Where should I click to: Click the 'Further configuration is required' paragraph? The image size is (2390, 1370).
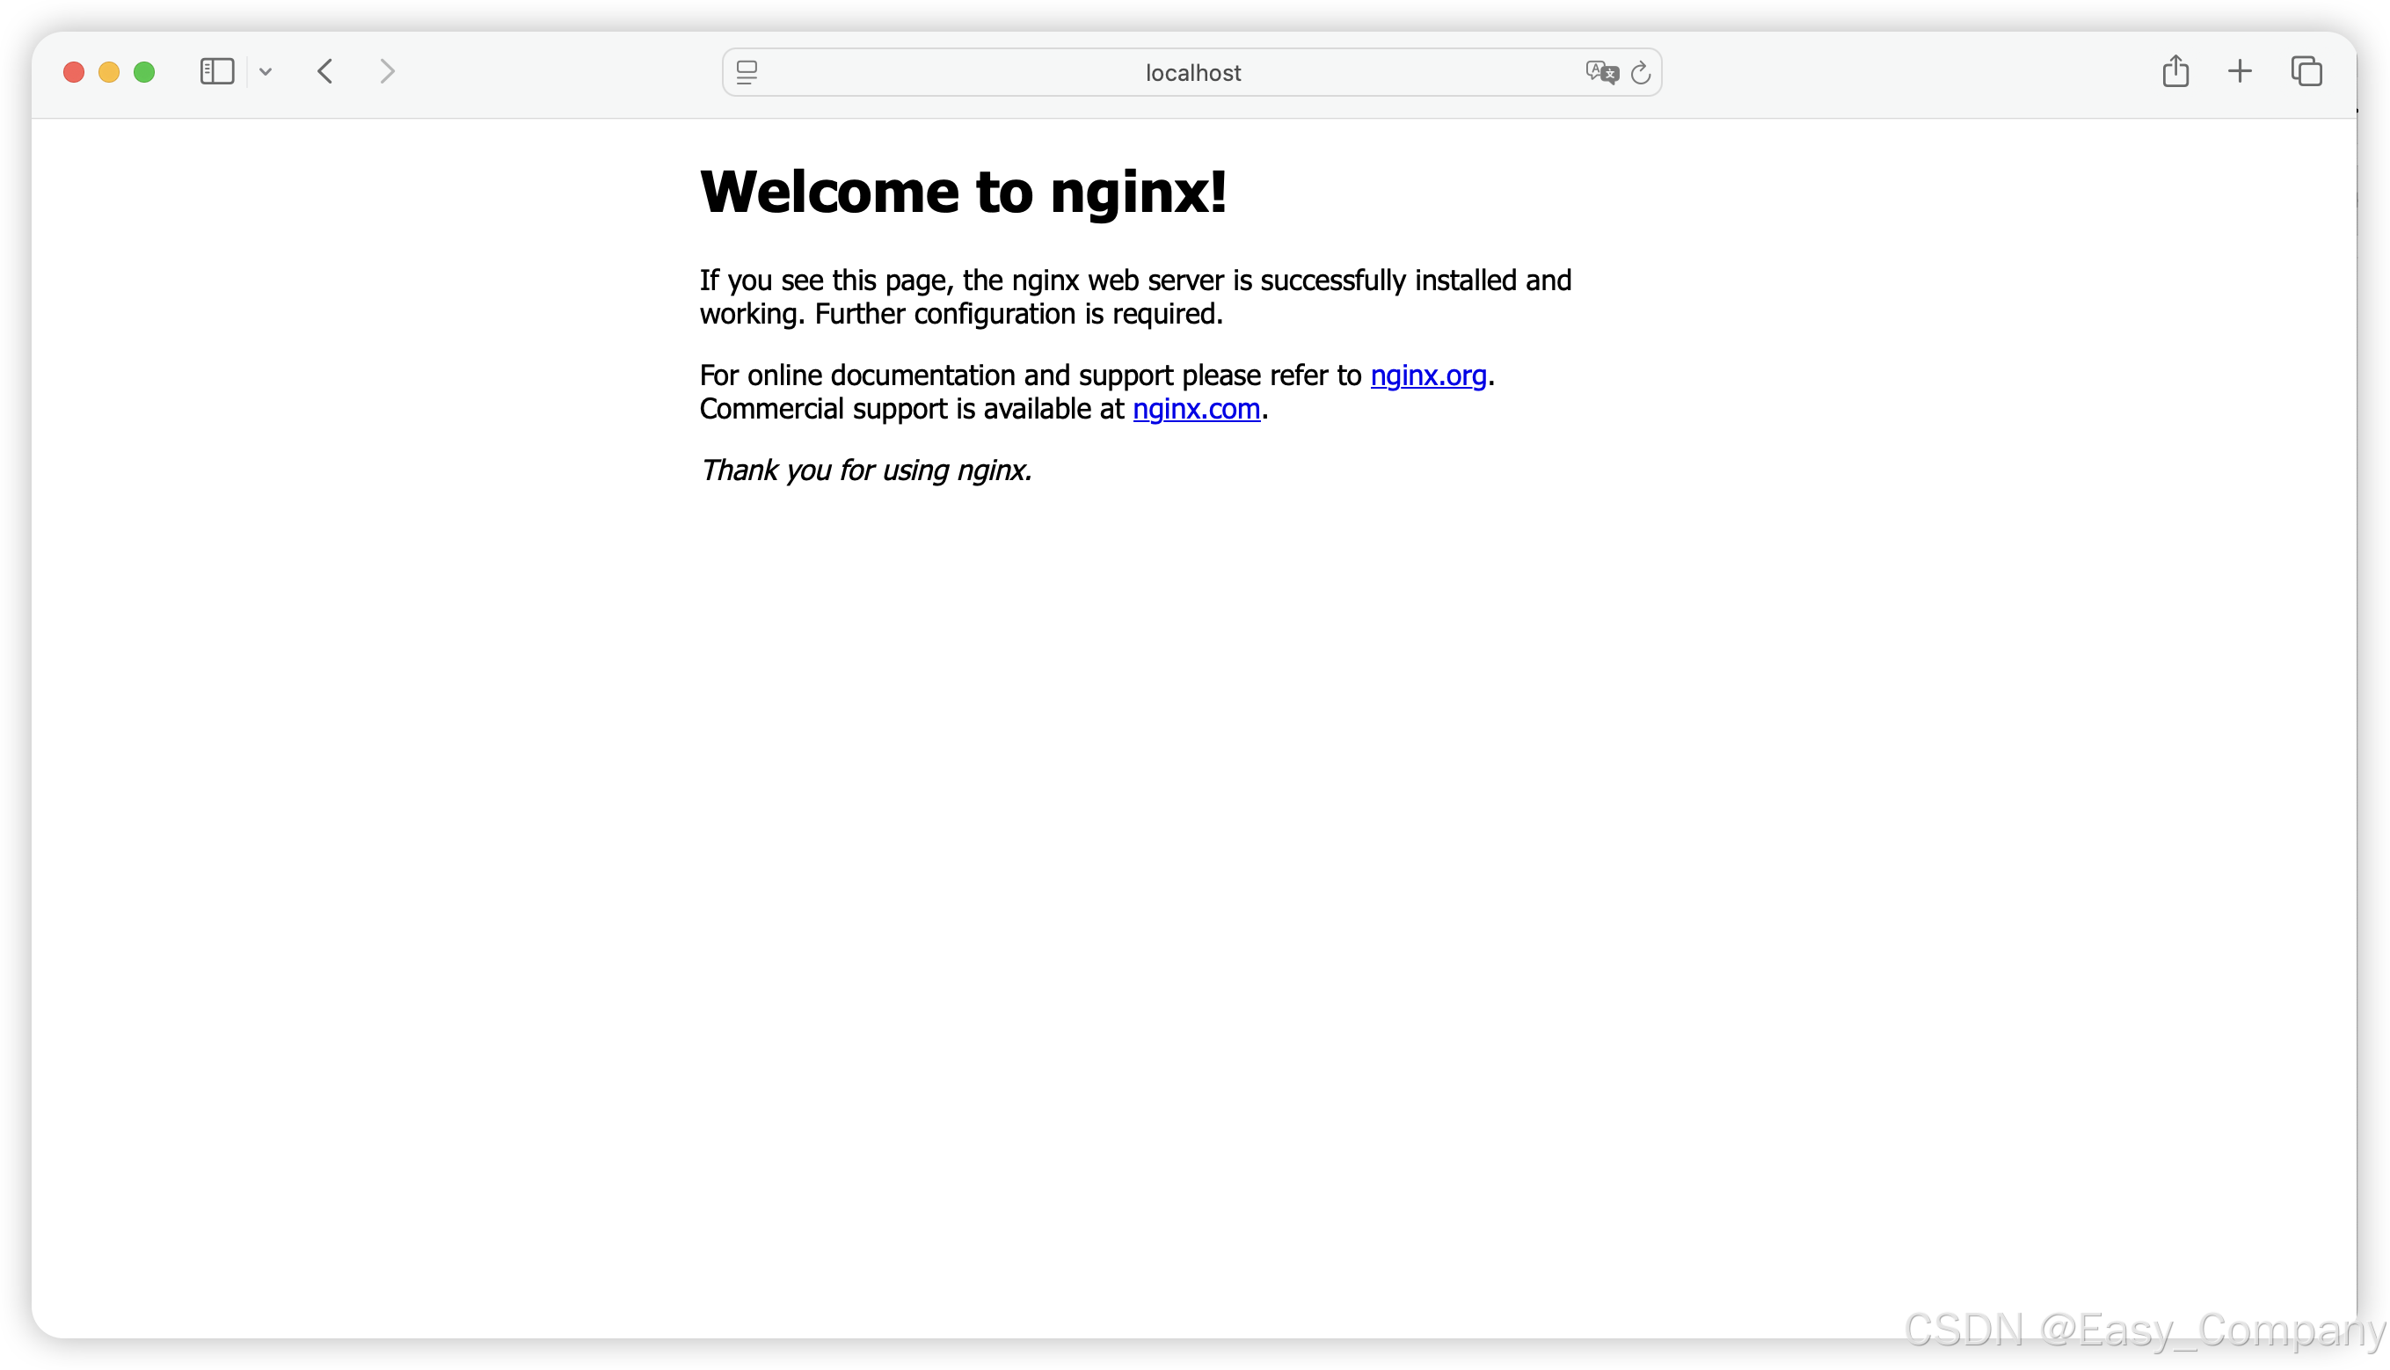click(1017, 314)
